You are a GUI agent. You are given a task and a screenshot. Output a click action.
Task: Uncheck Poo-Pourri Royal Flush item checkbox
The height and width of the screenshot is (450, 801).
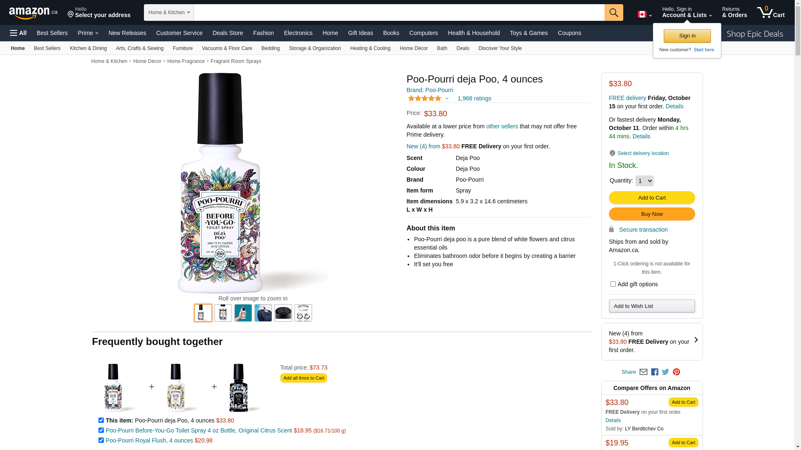point(101,440)
